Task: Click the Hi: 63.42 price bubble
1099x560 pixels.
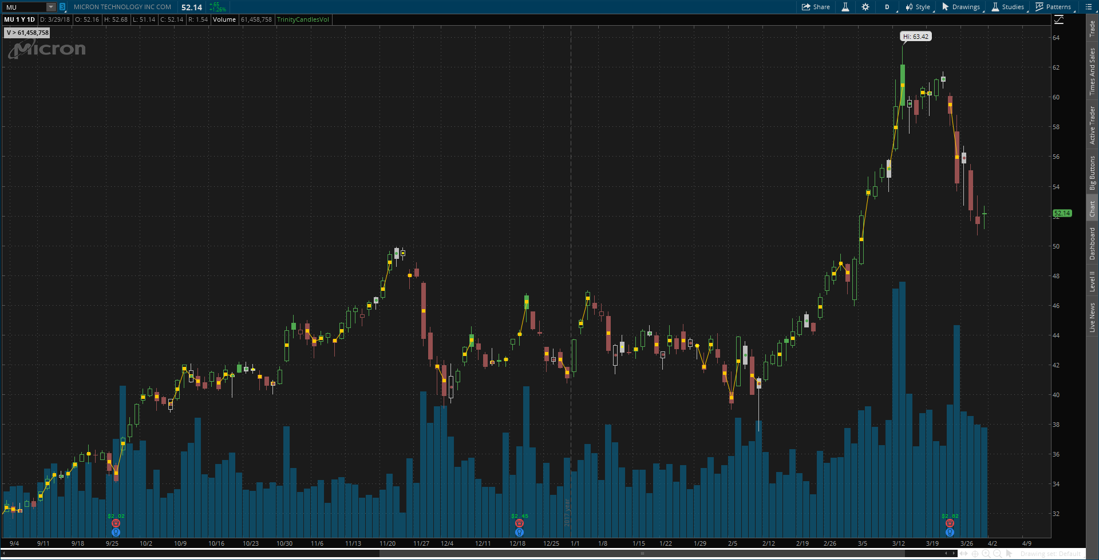Action: (916, 37)
